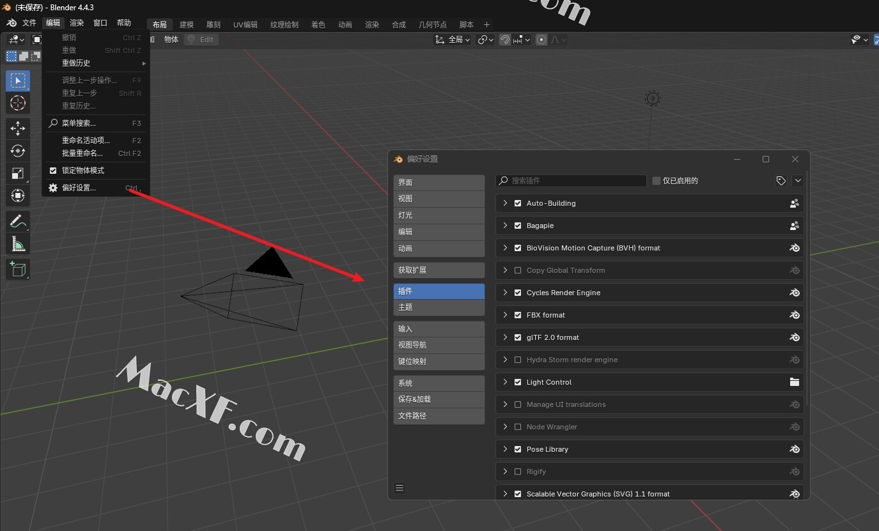Open the snapping options dropdown
The image size is (879, 531).
coord(522,40)
